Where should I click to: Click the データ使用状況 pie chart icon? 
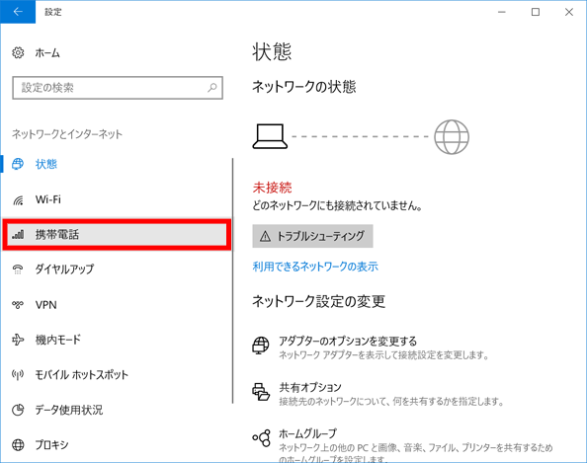(18, 410)
